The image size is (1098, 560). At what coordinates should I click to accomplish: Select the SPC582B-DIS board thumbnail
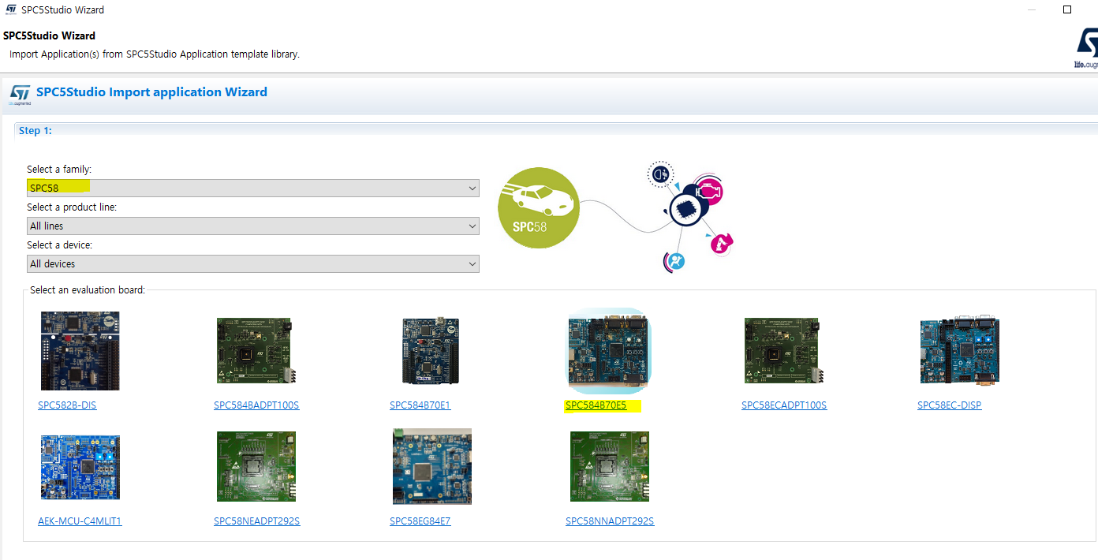[x=80, y=351]
